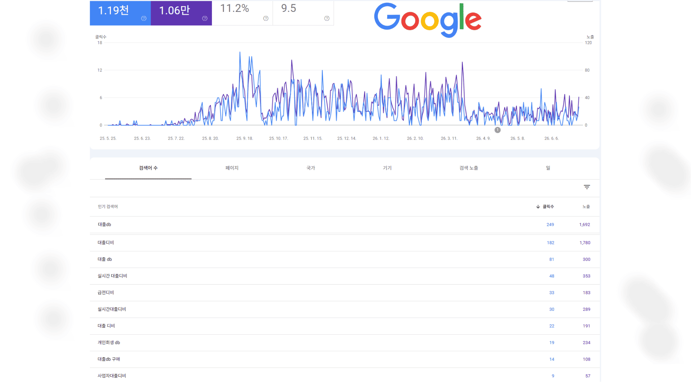691x389 pixels.
Task: Click chart date label 25. 9. 18.
Action: [x=245, y=139]
